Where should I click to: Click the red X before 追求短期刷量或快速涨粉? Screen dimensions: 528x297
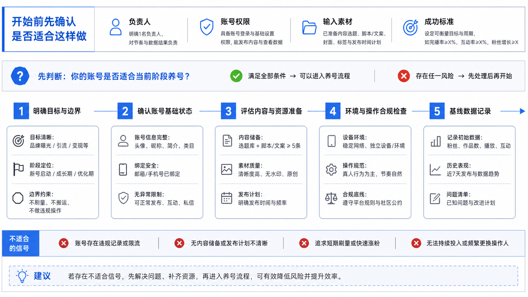pyautogui.click(x=304, y=243)
